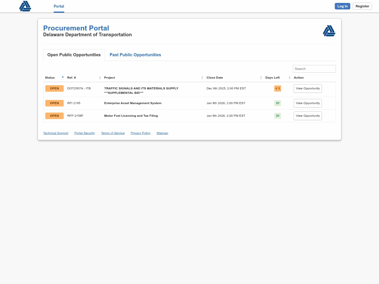379x284 pixels.
Task: Open the Technical Support link
Action: [x=56, y=133]
